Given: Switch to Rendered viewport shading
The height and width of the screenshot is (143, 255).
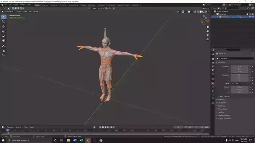Looking at the screenshot, I should (x=206, y=12).
